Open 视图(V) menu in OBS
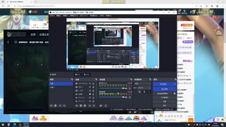The image size is (226, 127). [65, 16]
